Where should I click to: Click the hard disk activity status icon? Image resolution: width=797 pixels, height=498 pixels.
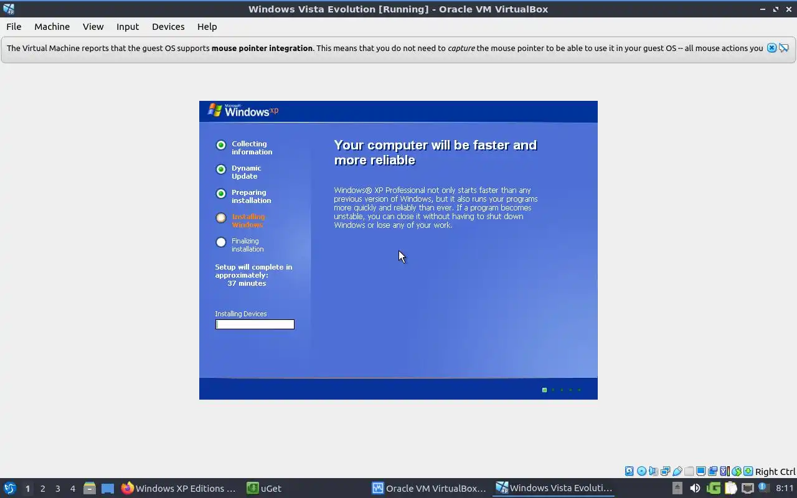pos(629,471)
